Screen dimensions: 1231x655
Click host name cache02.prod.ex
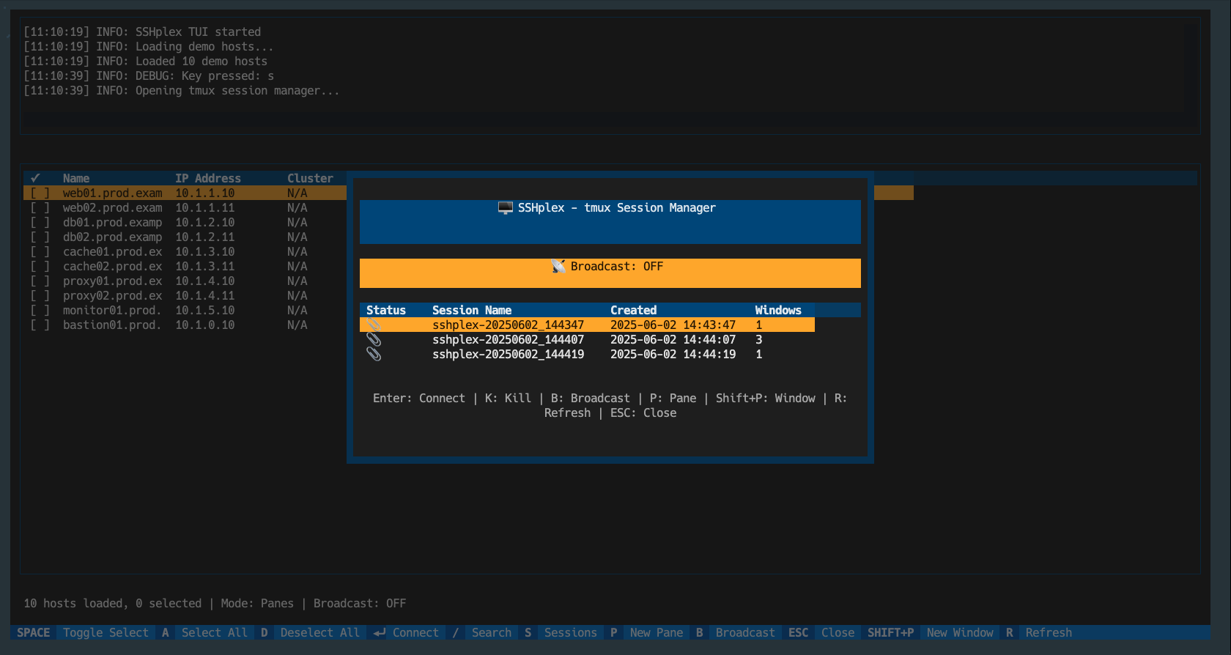click(113, 267)
